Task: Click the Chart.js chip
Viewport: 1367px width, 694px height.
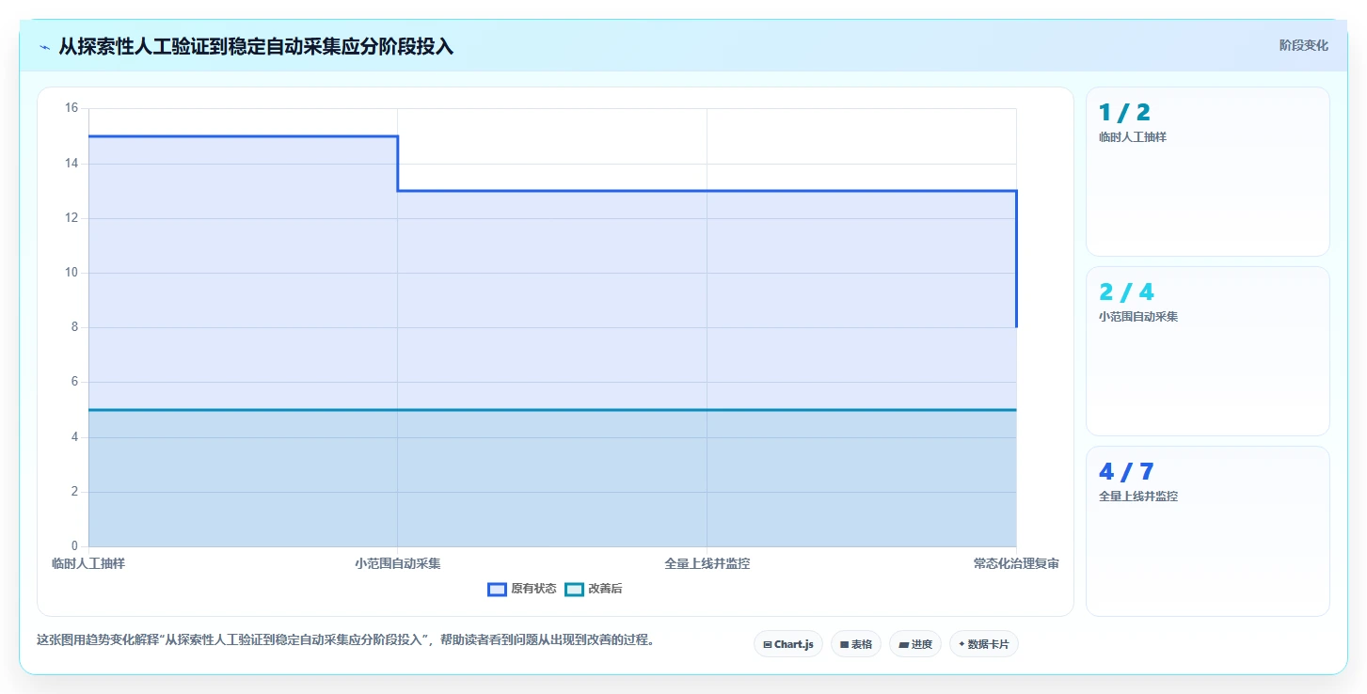Action: click(788, 644)
